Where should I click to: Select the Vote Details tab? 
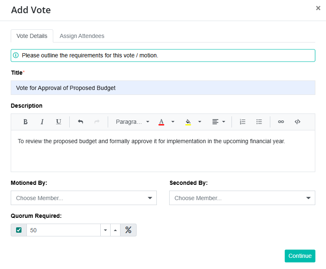click(32, 36)
